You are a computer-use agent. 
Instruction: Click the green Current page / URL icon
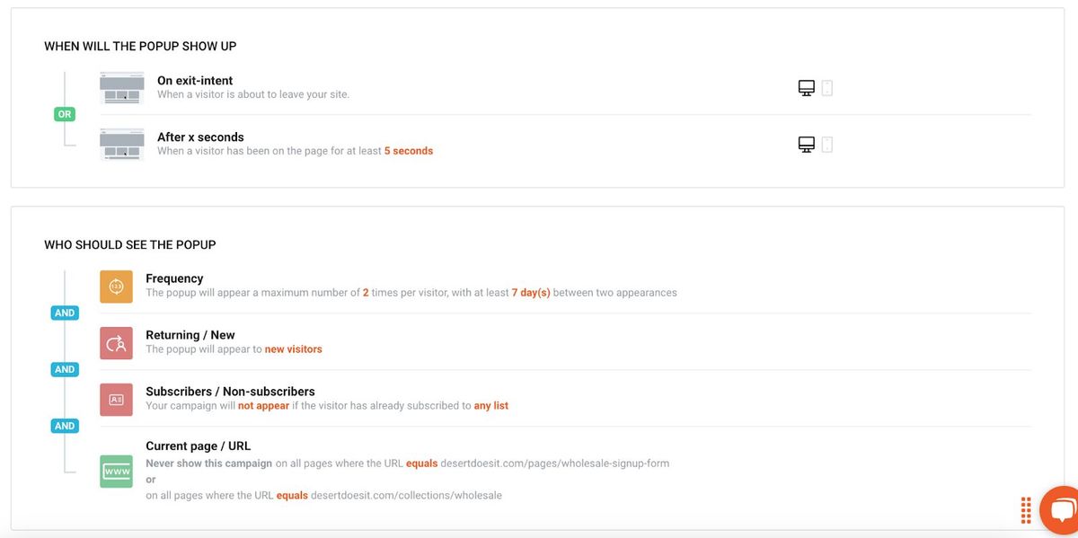coord(116,472)
